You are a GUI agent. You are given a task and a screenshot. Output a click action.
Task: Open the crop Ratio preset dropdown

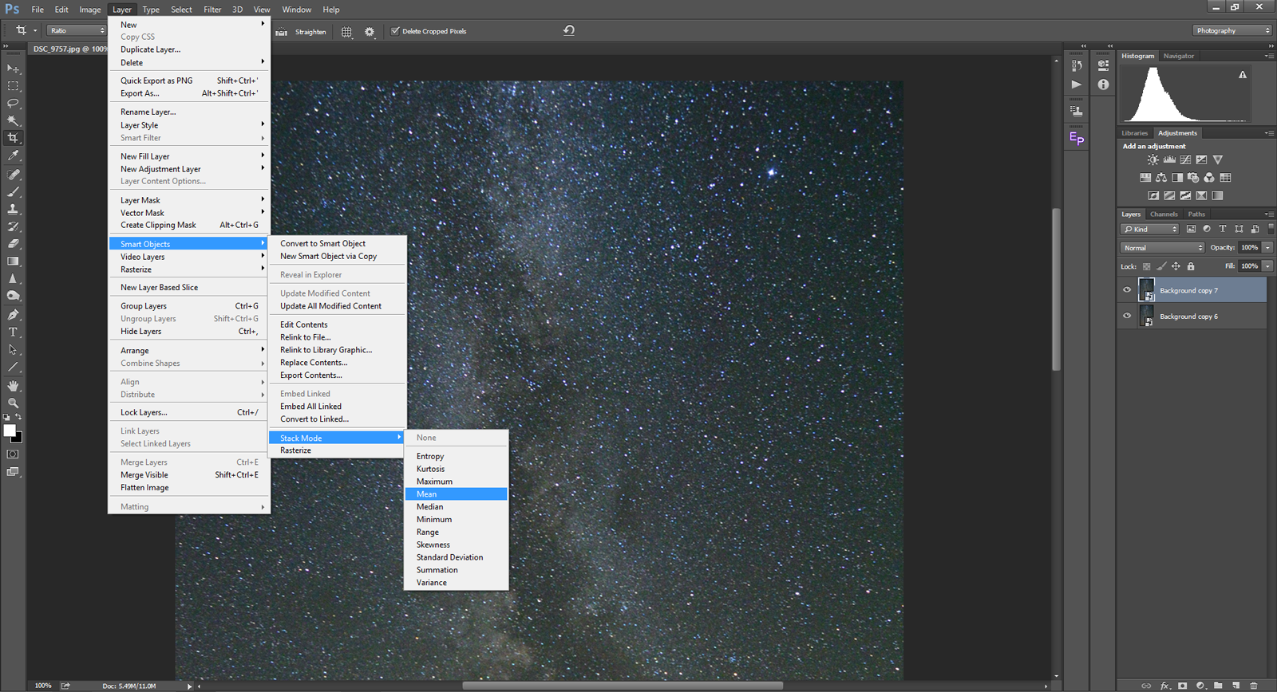point(77,30)
